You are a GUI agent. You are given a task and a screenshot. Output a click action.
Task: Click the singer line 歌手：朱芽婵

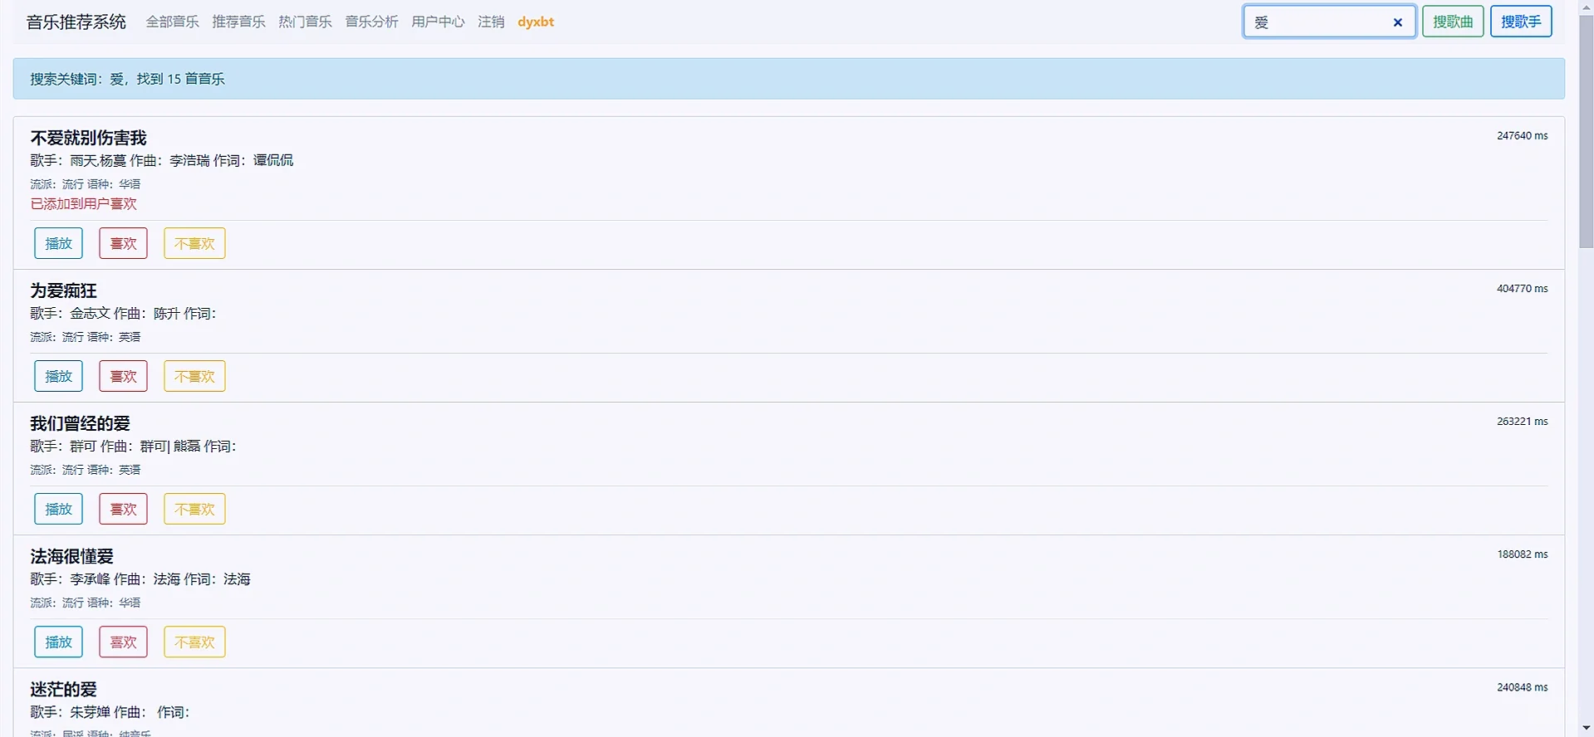coord(71,712)
